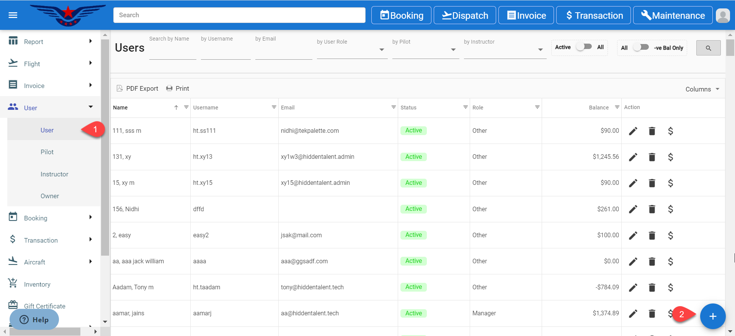This screenshot has width=735, height=336.
Task: Expand the Report sidebar menu
Action: (x=51, y=42)
